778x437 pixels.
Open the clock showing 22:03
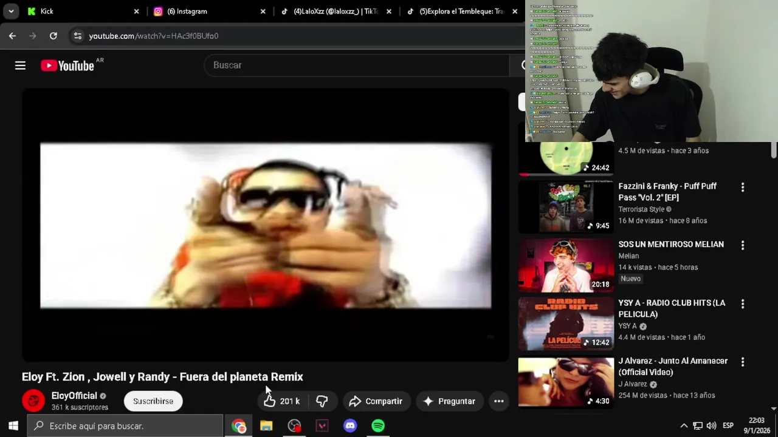tap(756, 425)
